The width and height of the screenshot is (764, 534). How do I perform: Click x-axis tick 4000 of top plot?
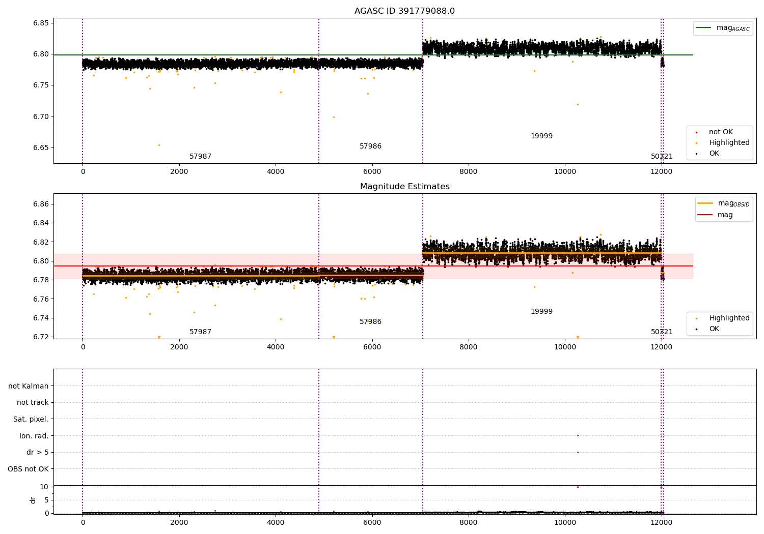[276, 172]
